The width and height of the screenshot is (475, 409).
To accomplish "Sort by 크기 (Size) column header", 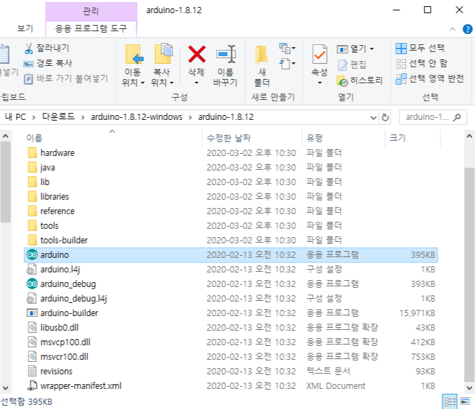I will click(x=413, y=138).
